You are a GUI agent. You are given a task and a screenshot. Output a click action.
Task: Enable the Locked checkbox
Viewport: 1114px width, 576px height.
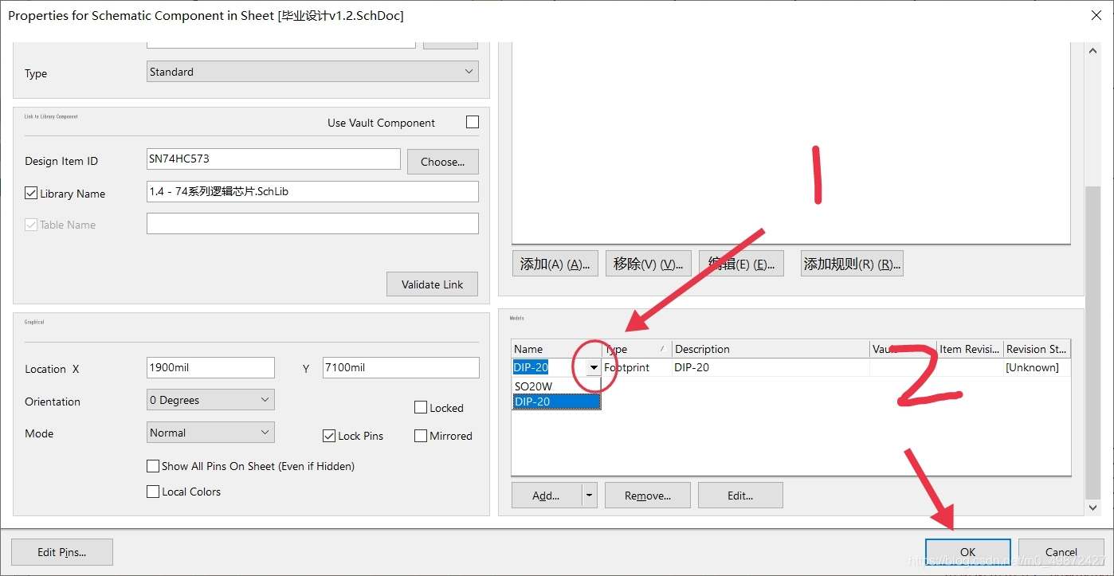pyautogui.click(x=421, y=407)
